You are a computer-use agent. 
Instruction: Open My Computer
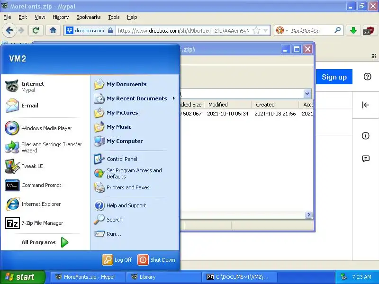[135, 141]
